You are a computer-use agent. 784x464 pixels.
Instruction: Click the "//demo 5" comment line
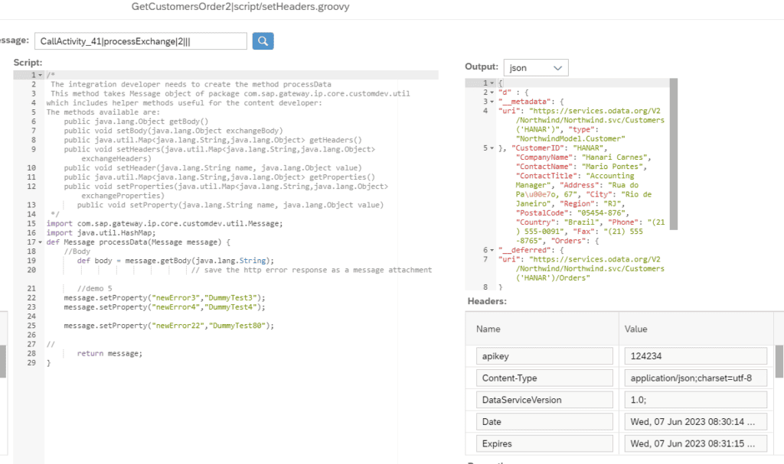(x=94, y=289)
